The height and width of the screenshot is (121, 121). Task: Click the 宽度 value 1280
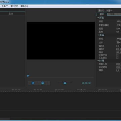coord(118,29)
